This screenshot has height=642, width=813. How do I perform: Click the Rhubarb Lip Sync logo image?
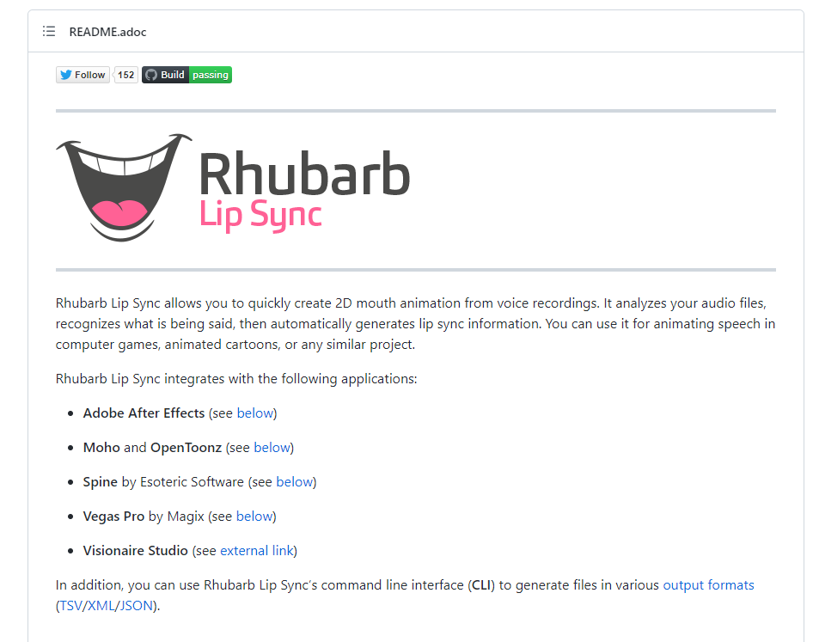pyautogui.click(x=233, y=187)
